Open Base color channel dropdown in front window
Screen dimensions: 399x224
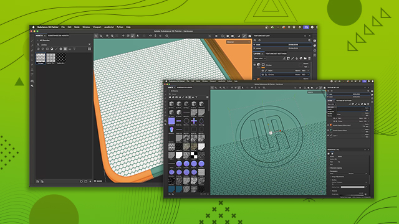[x=332, y=104]
